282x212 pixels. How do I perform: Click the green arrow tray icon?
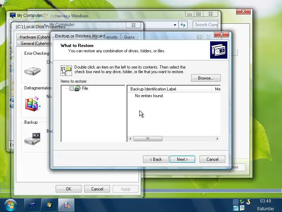(242, 201)
